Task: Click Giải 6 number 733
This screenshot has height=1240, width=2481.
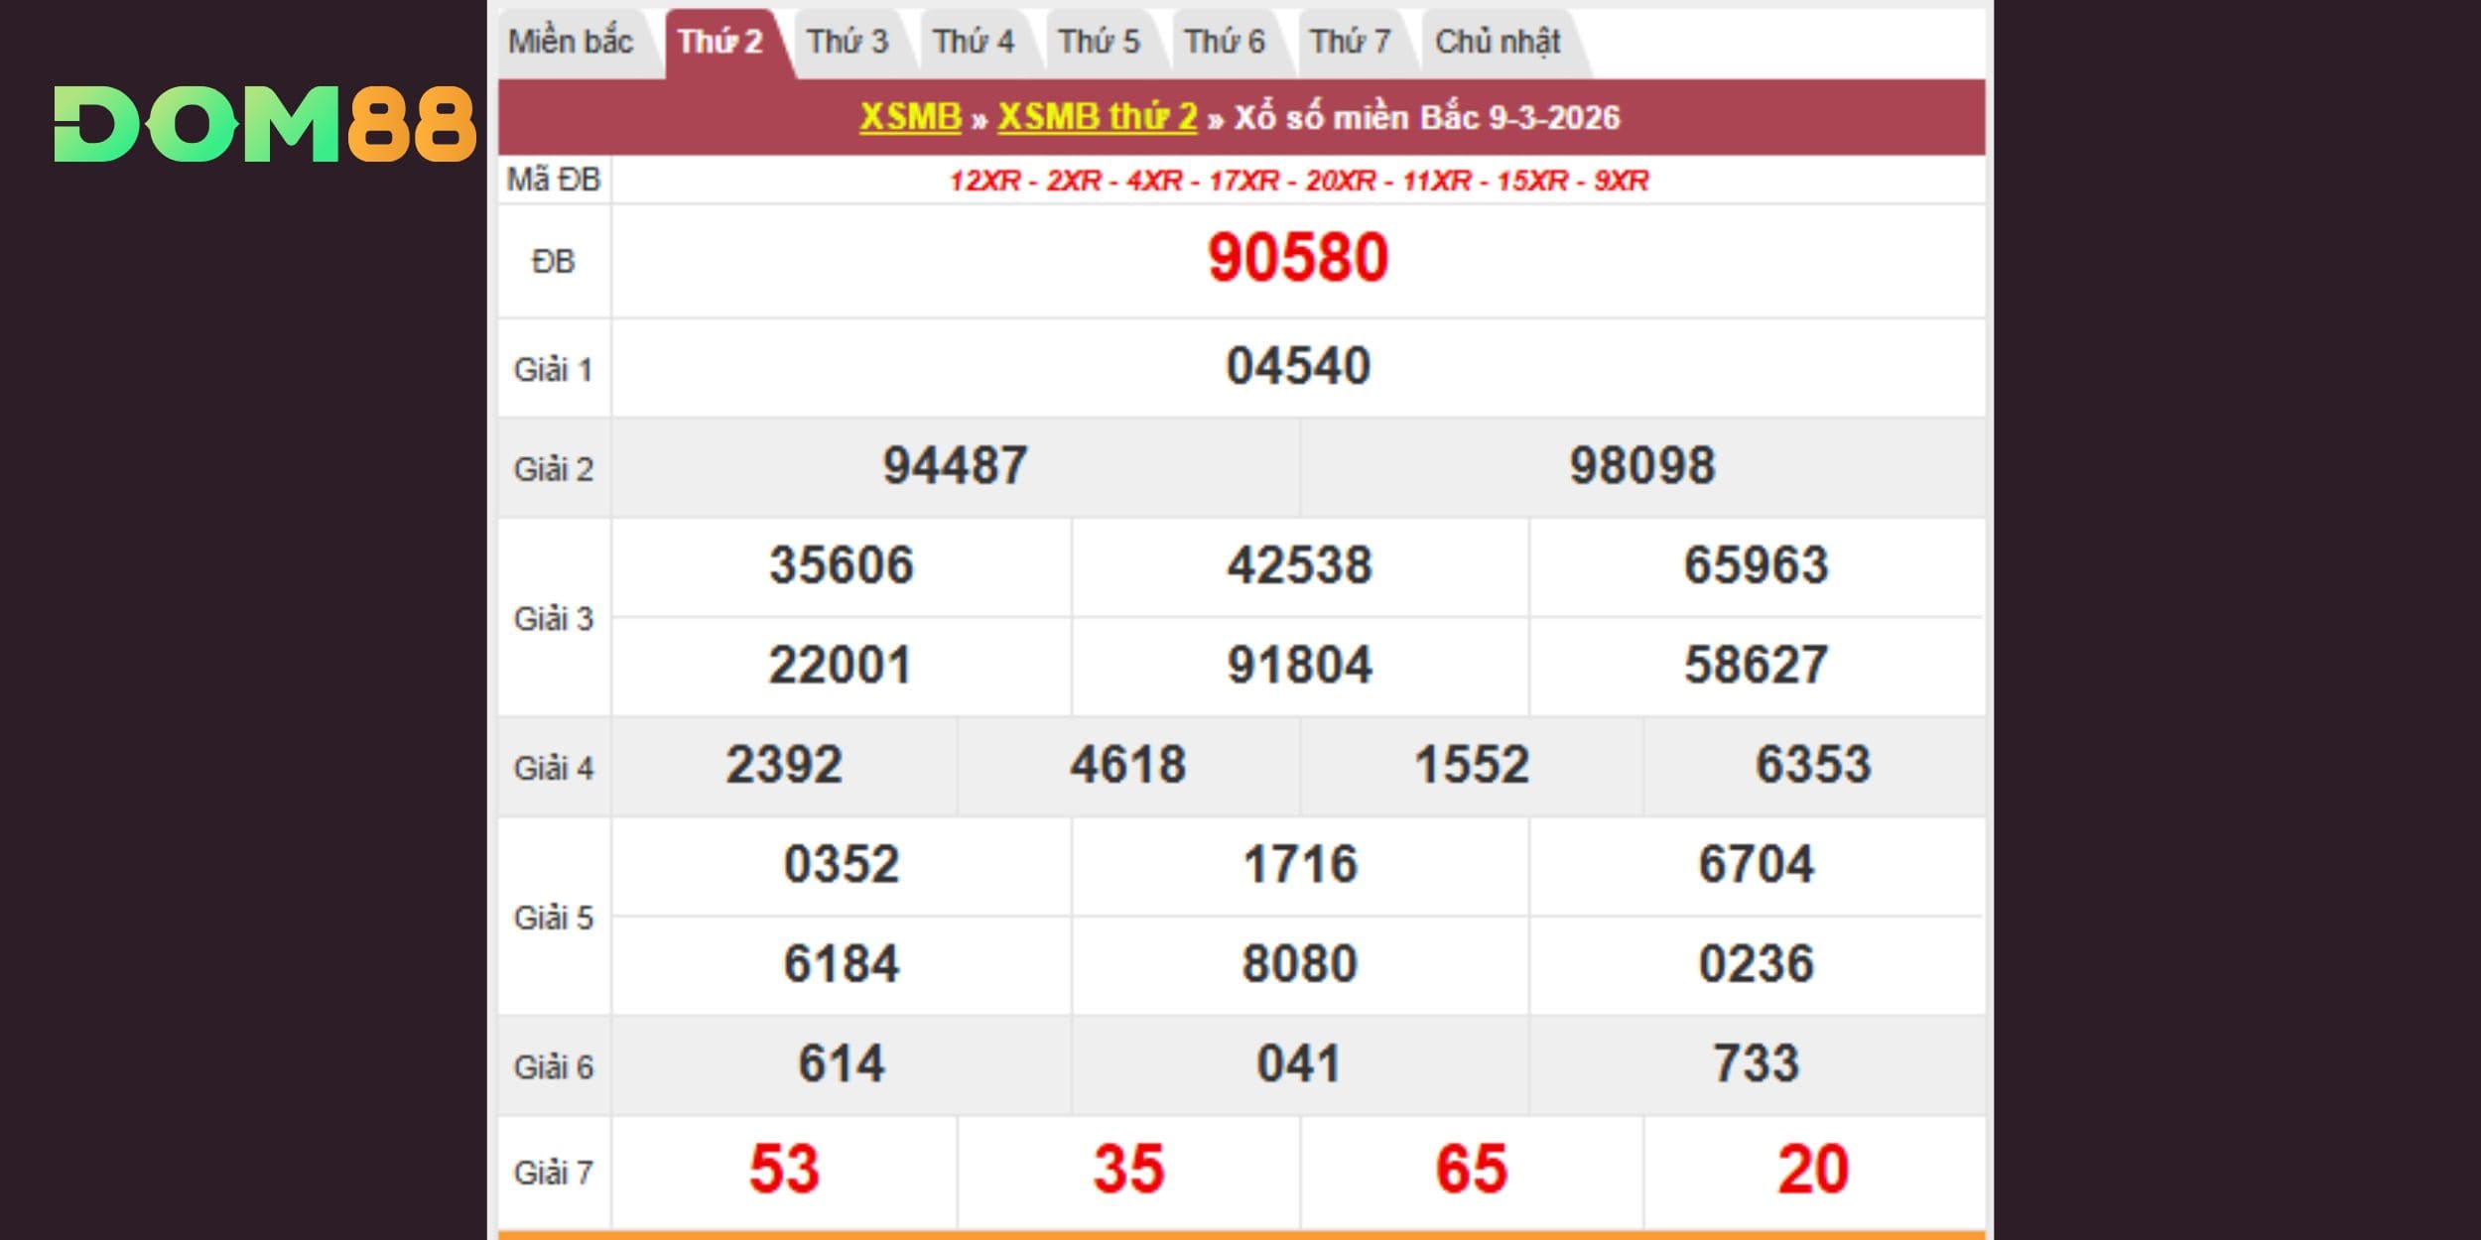Action: [1756, 1063]
